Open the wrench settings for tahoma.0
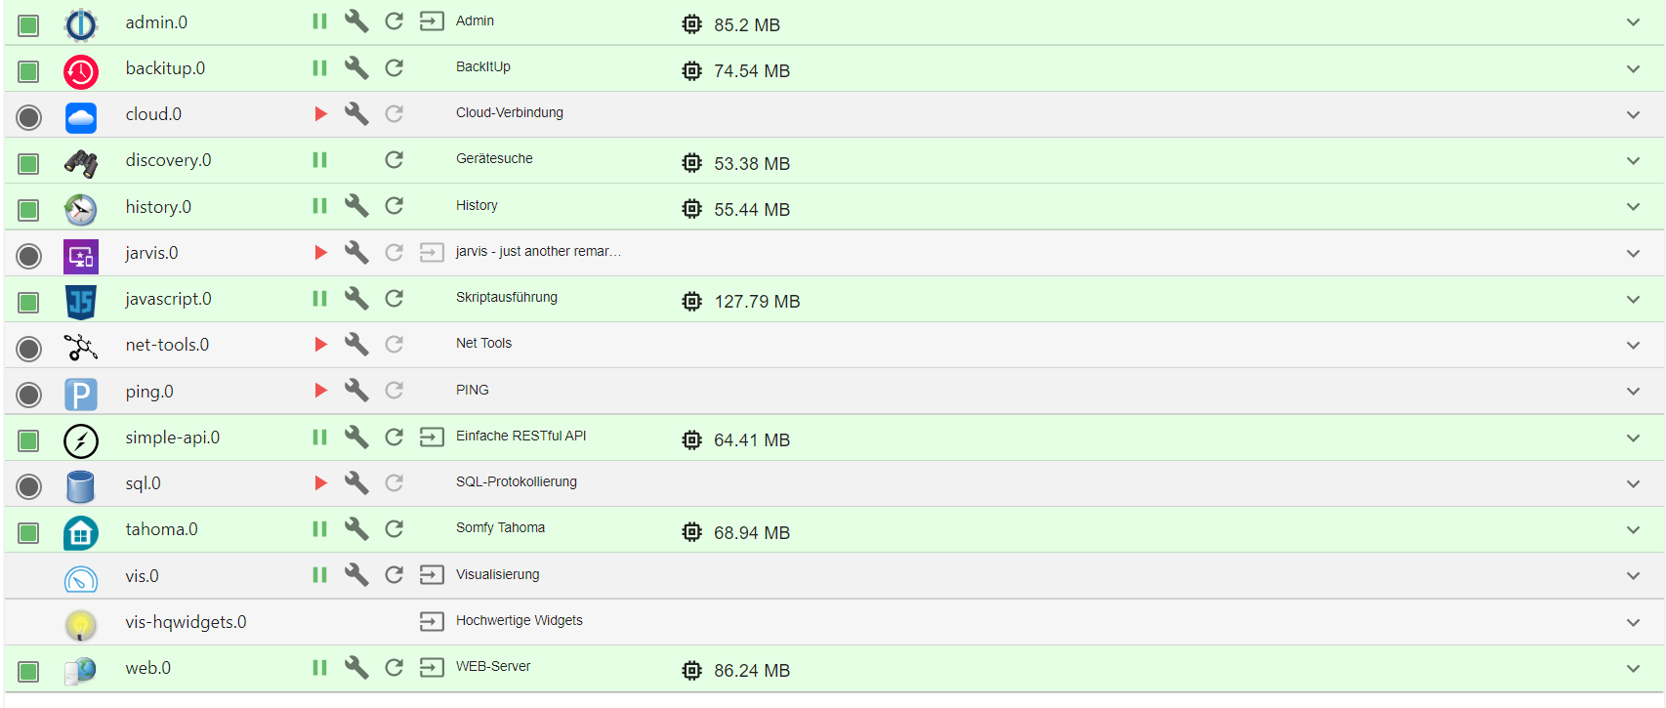1666x708 pixels. (356, 529)
